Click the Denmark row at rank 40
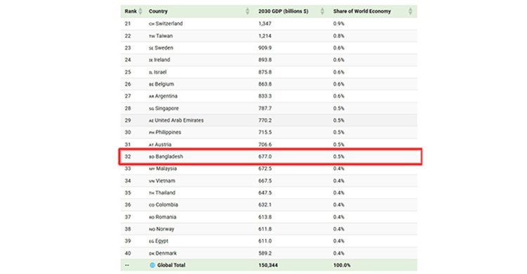Viewport: 527px width, 274px height. click(269, 253)
